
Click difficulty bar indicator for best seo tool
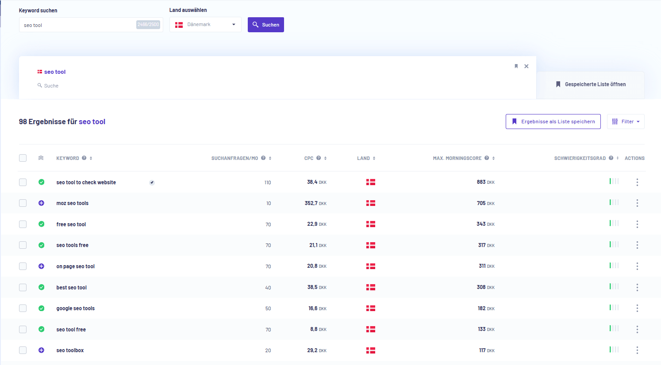point(614,286)
